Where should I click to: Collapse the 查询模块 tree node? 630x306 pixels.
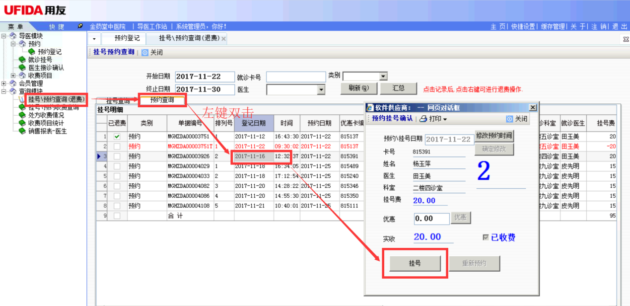[4, 91]
